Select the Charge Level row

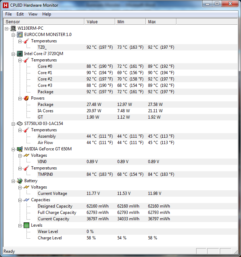(137, 238)
